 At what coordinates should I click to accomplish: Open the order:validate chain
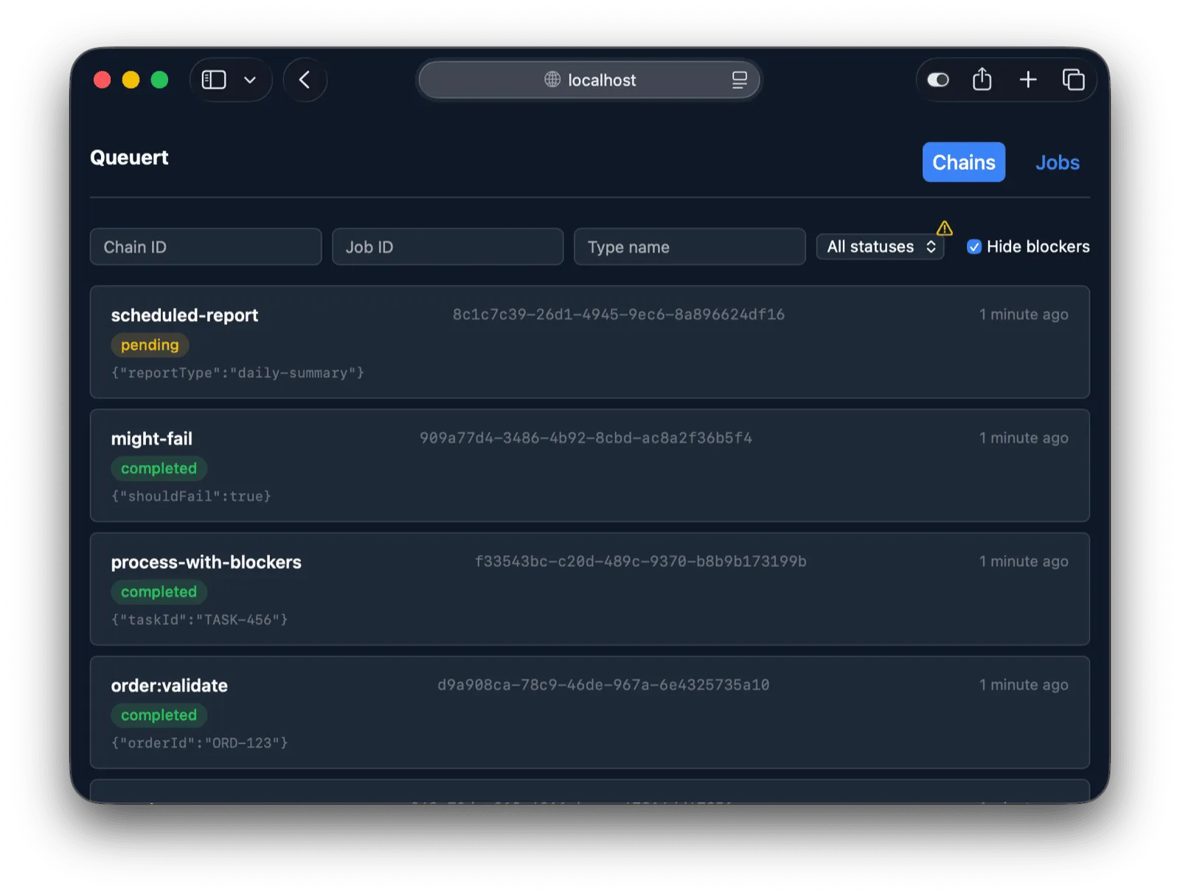click(589, 711)
